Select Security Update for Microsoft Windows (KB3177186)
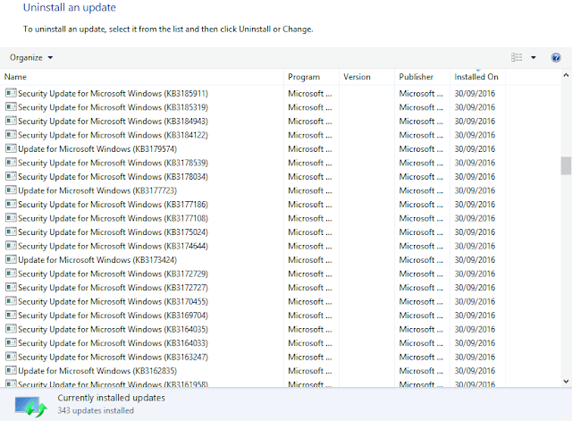This screenshot has width=572, height=421. (114, 205)
